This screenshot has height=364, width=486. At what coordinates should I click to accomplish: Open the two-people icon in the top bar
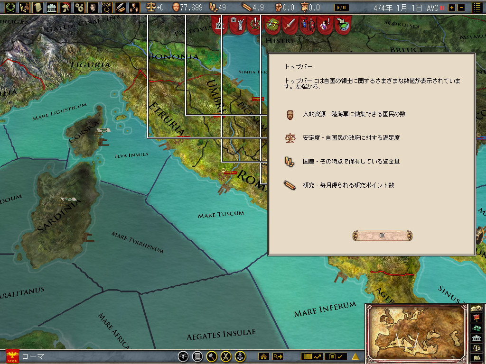[134, 8]
